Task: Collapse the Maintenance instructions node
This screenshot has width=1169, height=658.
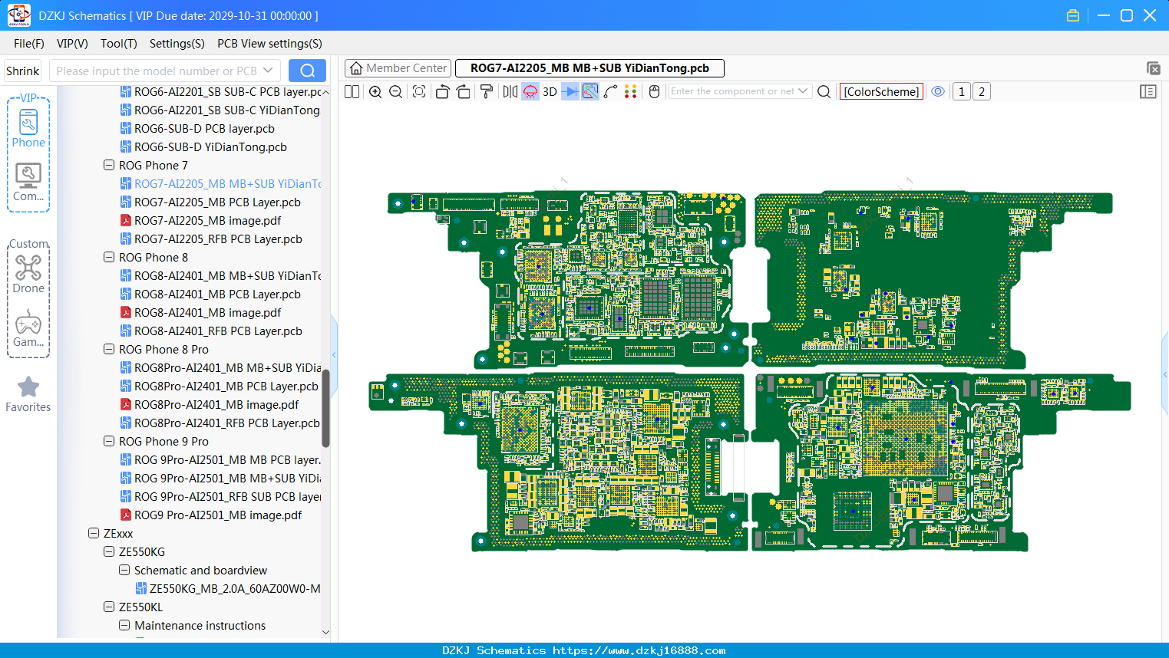Action: pos(124,625)
